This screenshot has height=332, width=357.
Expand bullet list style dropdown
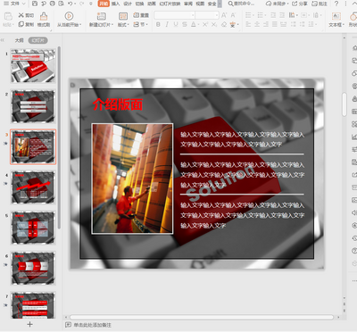253,15
